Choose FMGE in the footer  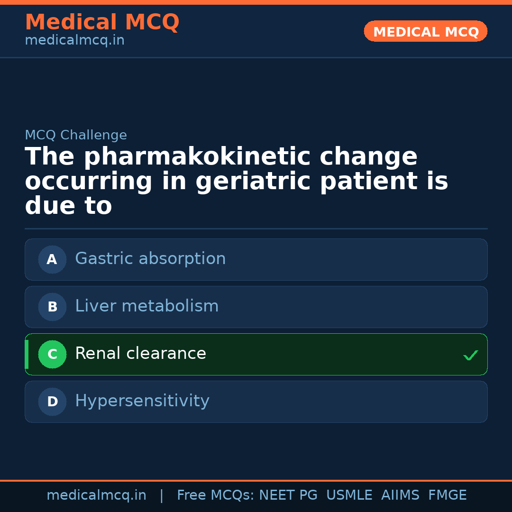click(447, 495)
